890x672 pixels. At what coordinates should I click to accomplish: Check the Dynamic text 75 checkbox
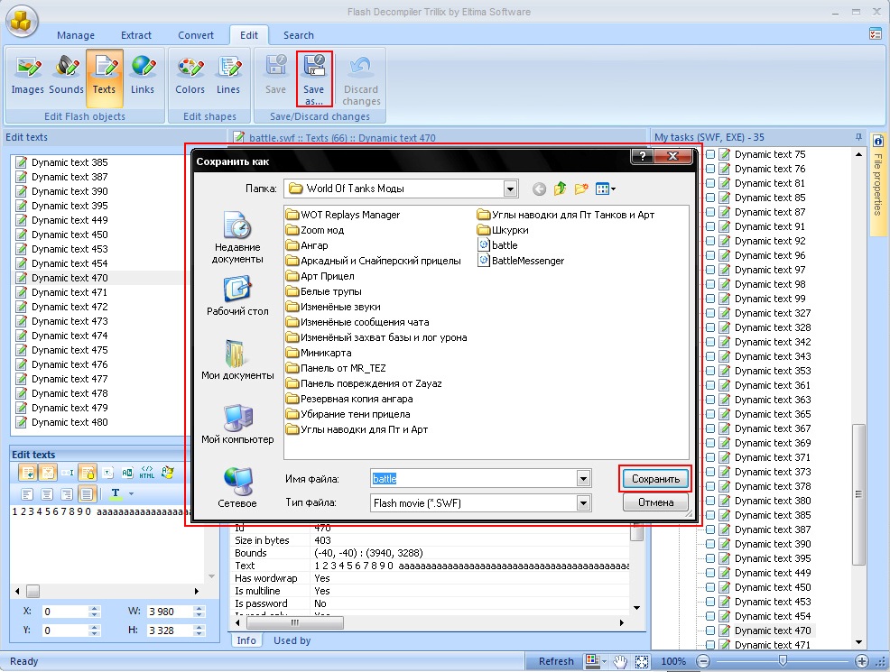click(710, 154)
